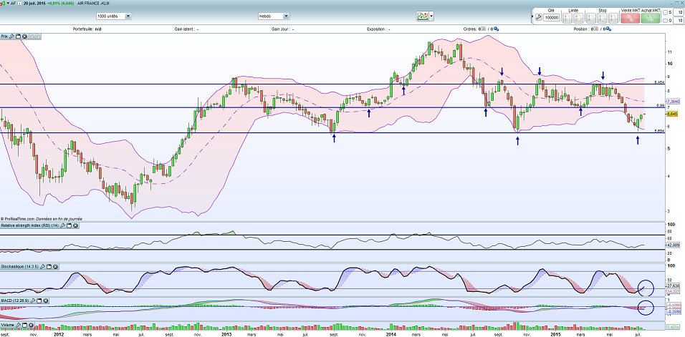Click the 2013 year label on time axis
This screenshot has height=337, width=685.
(x=226, y=334)
